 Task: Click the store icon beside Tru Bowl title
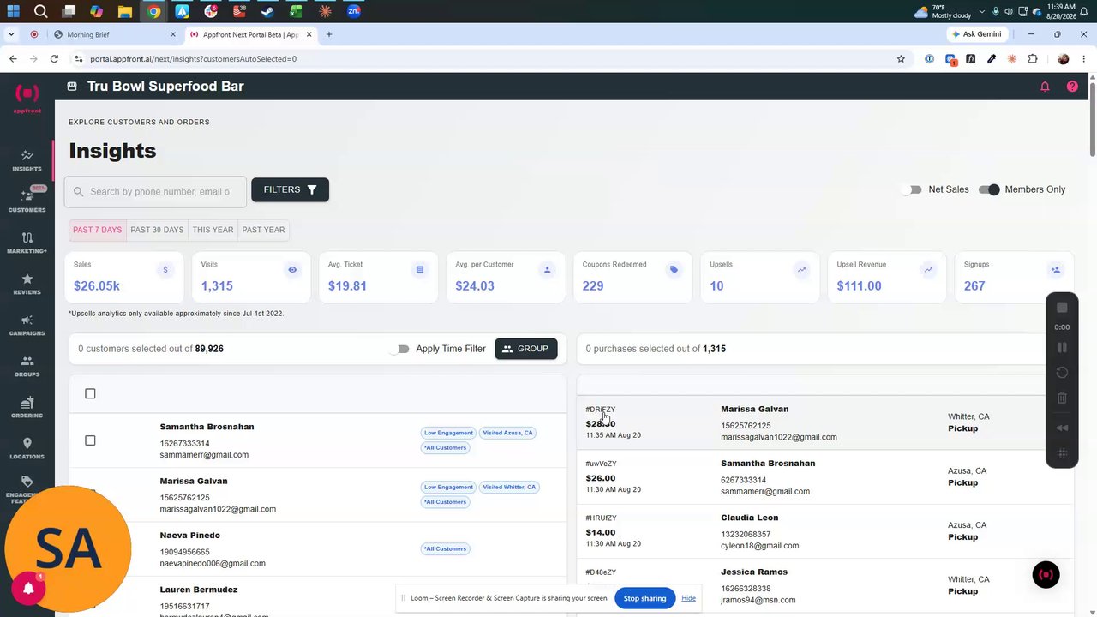tap(72, 87)
